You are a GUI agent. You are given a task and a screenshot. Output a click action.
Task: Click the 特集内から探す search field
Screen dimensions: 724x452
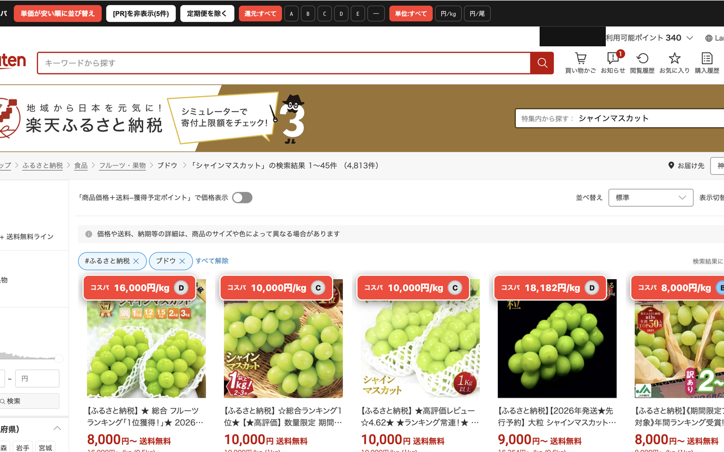(619, 119)
